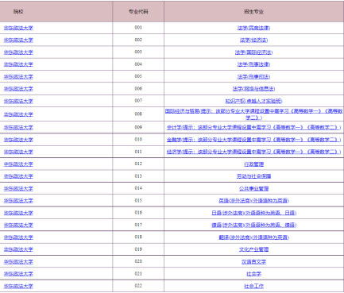The height and width of the screenshot is (293, 344).
Task: Click the 招生专业 column header
Action: pos(253,11)
